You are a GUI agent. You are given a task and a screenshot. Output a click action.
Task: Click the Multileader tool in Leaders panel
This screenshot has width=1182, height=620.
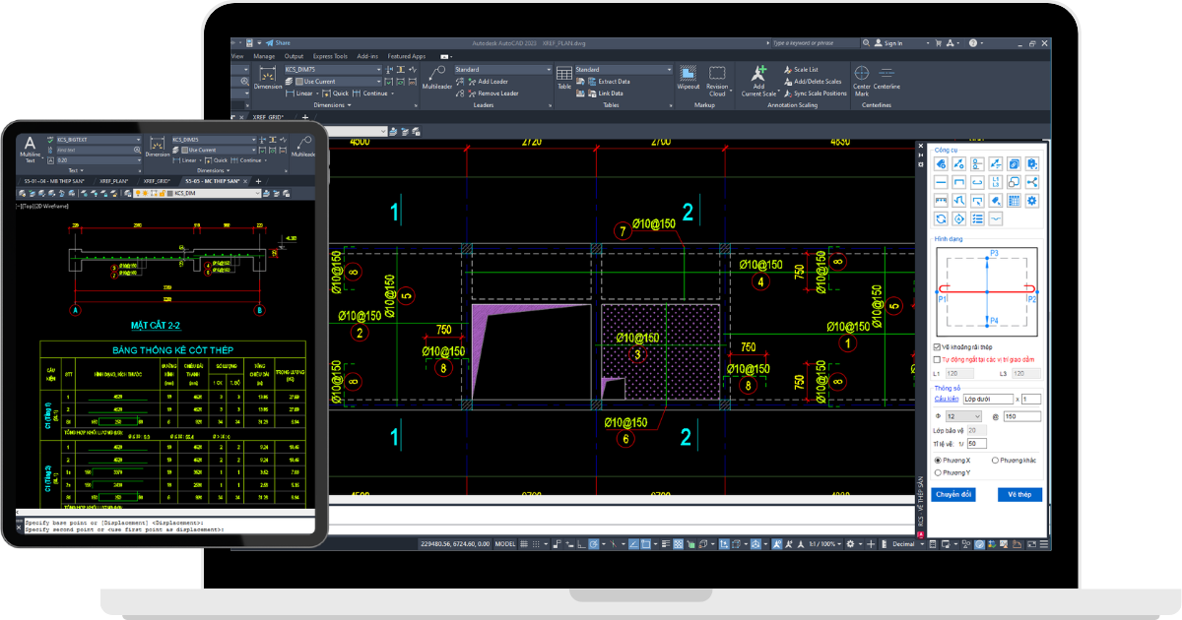click(x=436, y=77)
